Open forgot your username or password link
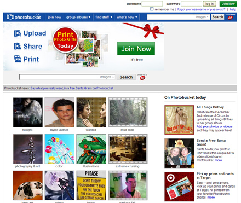Image resolution: width=241 pixels, height=203 pixels. click(201, 9)
